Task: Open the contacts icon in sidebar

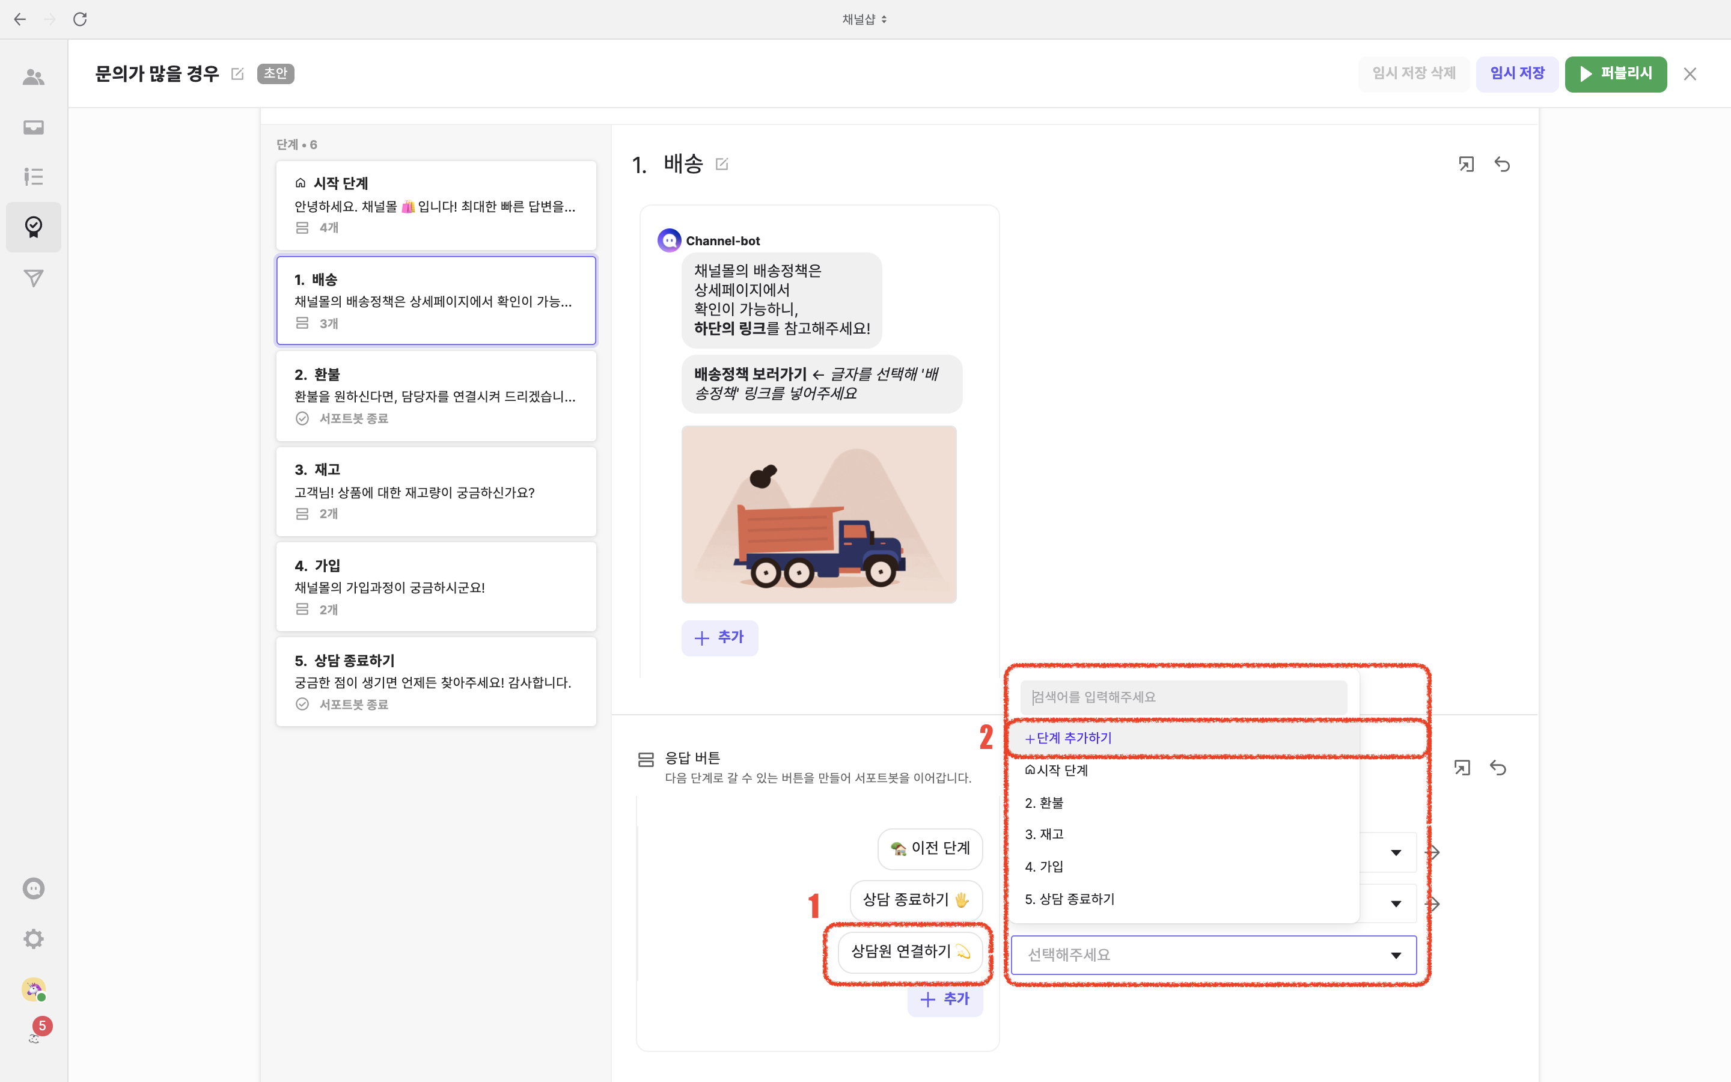Action: point(33,78)
